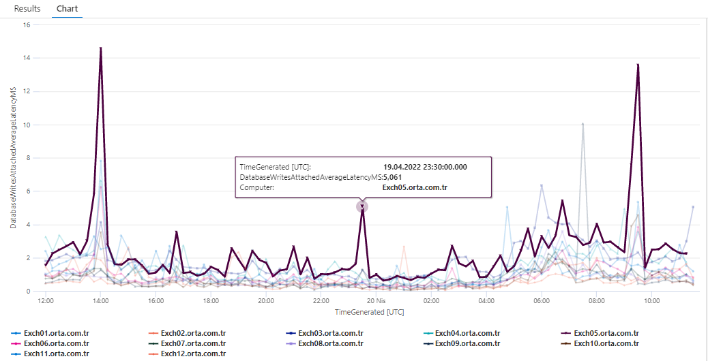This screenshot has height=361, width=708.
Task: Click the 20:00 x-axis label
Action: (x=266, y=300)
